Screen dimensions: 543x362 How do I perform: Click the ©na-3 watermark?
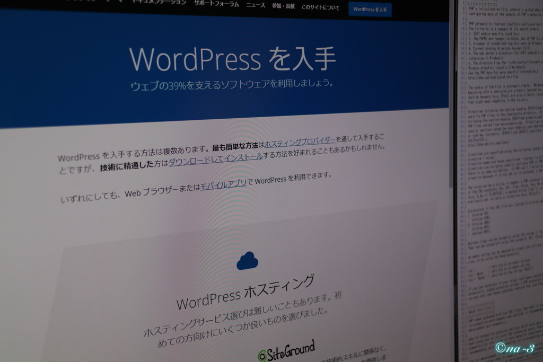(x=515, y=348)
